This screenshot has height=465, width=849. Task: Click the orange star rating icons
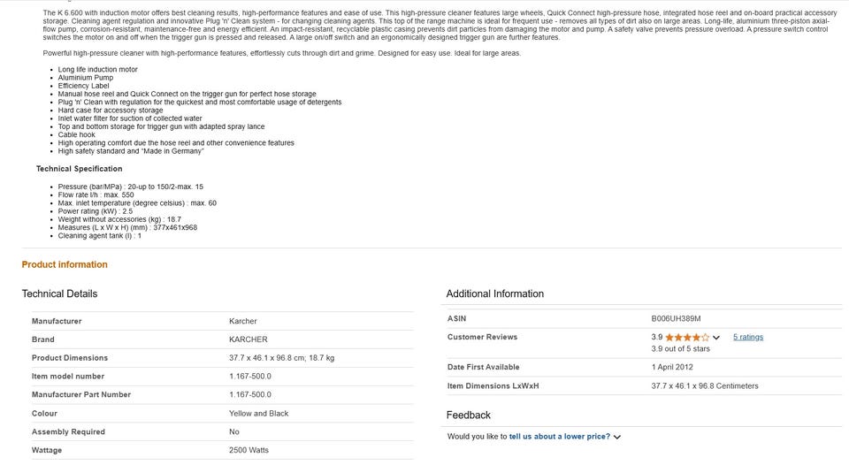(x=686, y=338)
